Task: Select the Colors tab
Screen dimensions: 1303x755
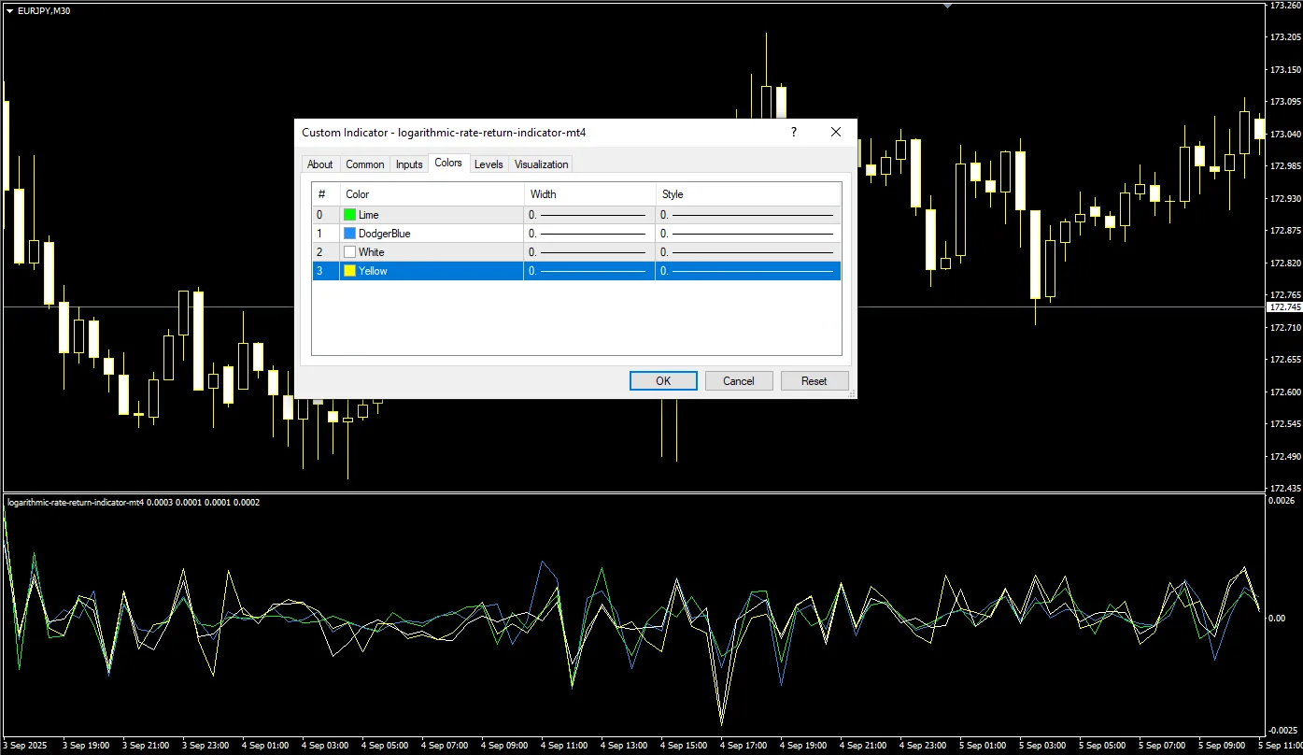Action: click(x=448, y=163)
